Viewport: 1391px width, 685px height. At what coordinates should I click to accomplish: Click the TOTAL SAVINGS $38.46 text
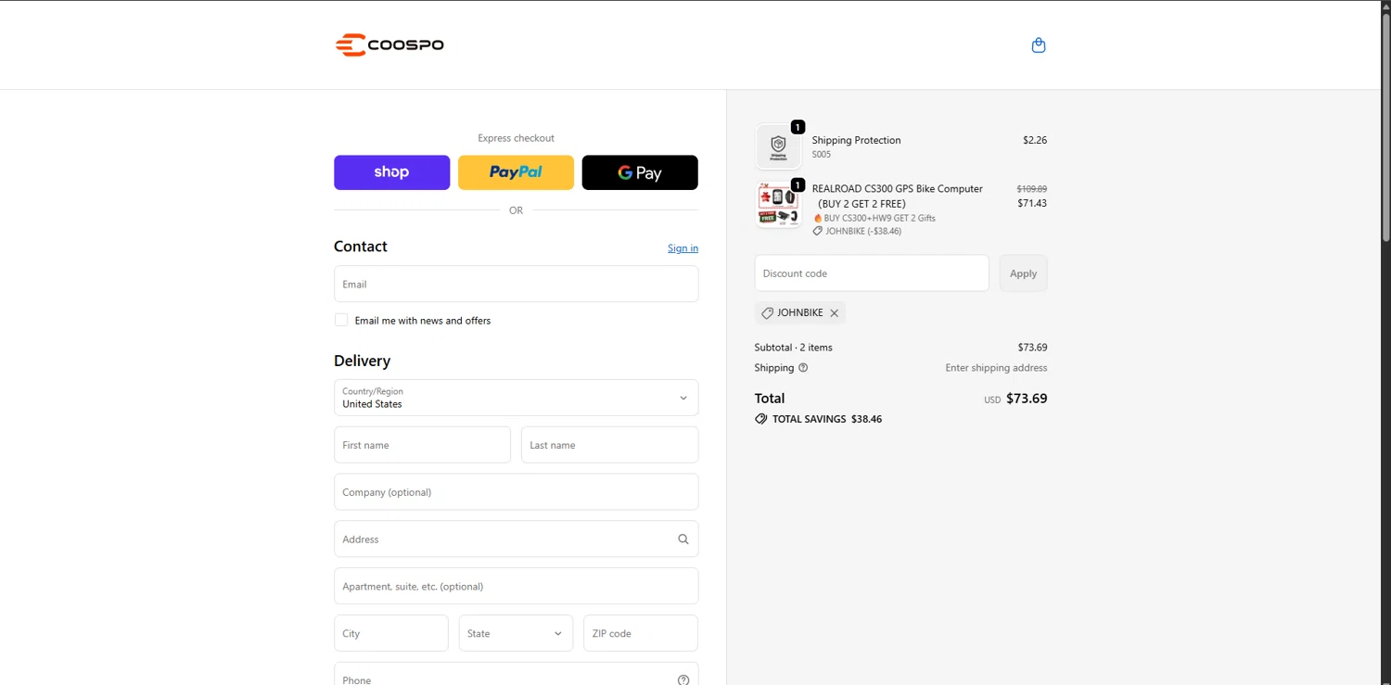(x=827, y=419)
